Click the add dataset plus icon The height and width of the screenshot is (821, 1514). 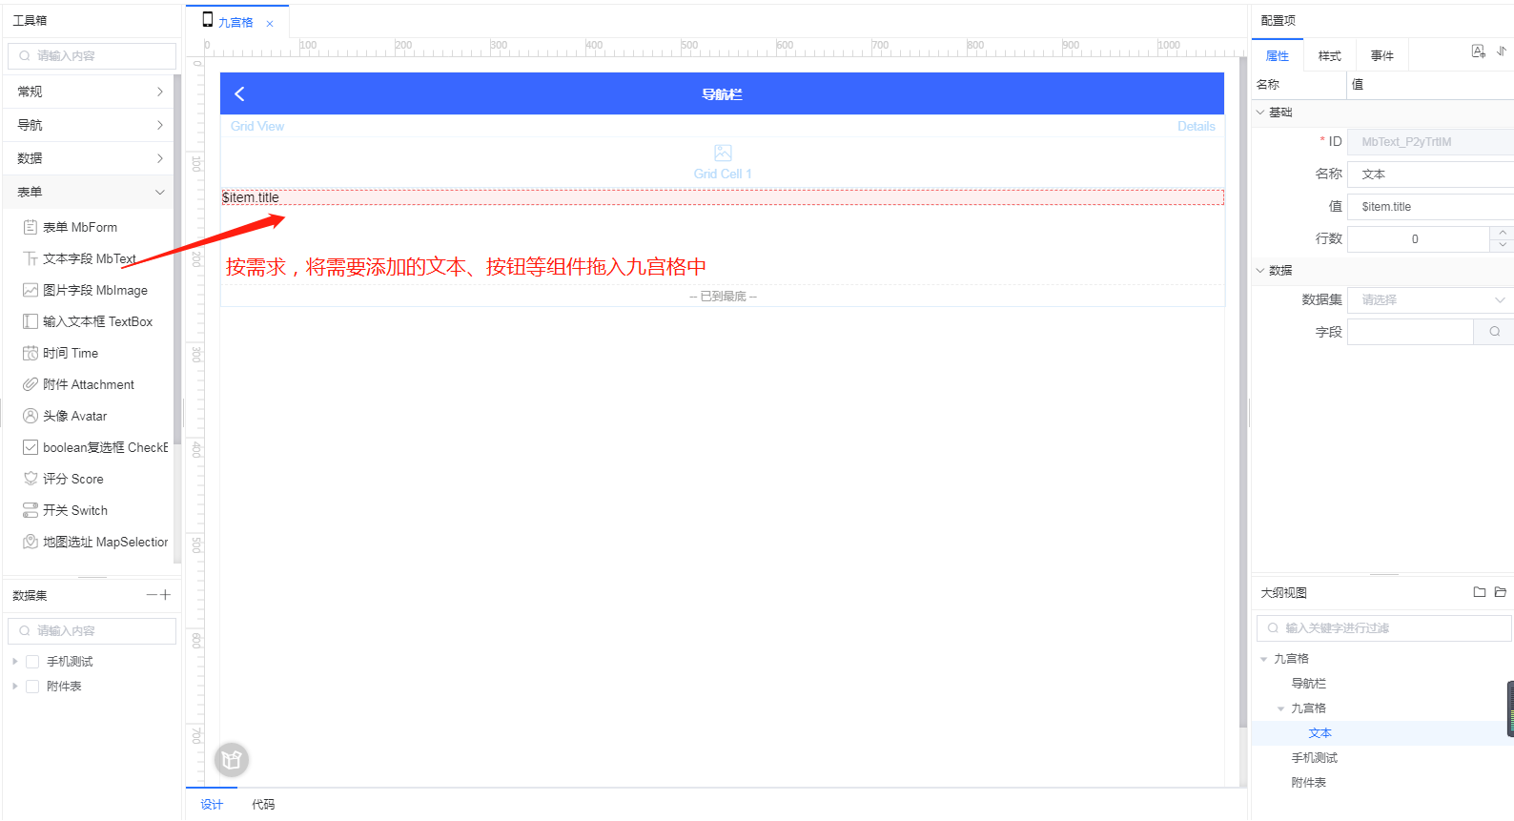point(166,595)
